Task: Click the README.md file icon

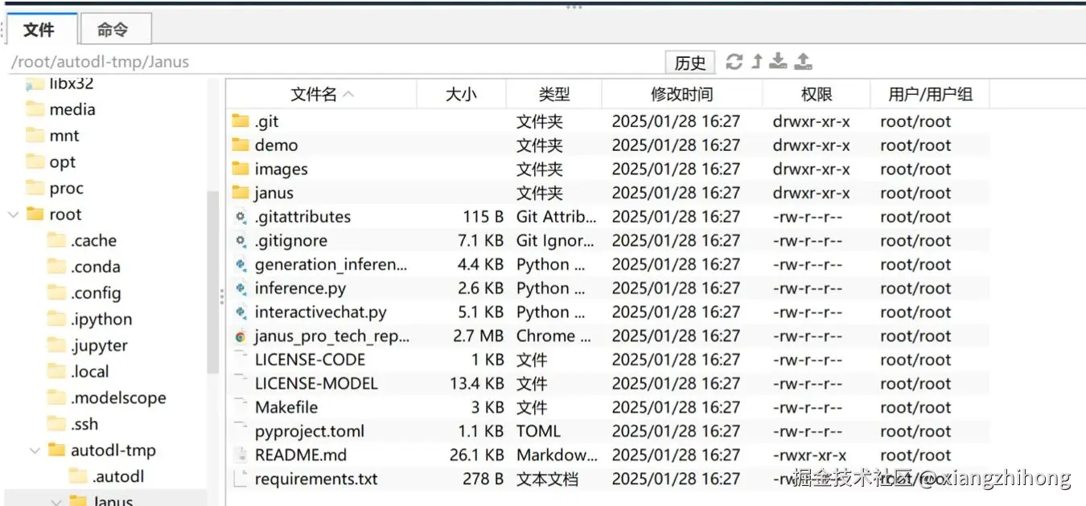Action: click(241, 455)
